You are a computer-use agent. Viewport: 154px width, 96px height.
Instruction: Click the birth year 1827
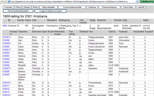click(x=111, y=37)
